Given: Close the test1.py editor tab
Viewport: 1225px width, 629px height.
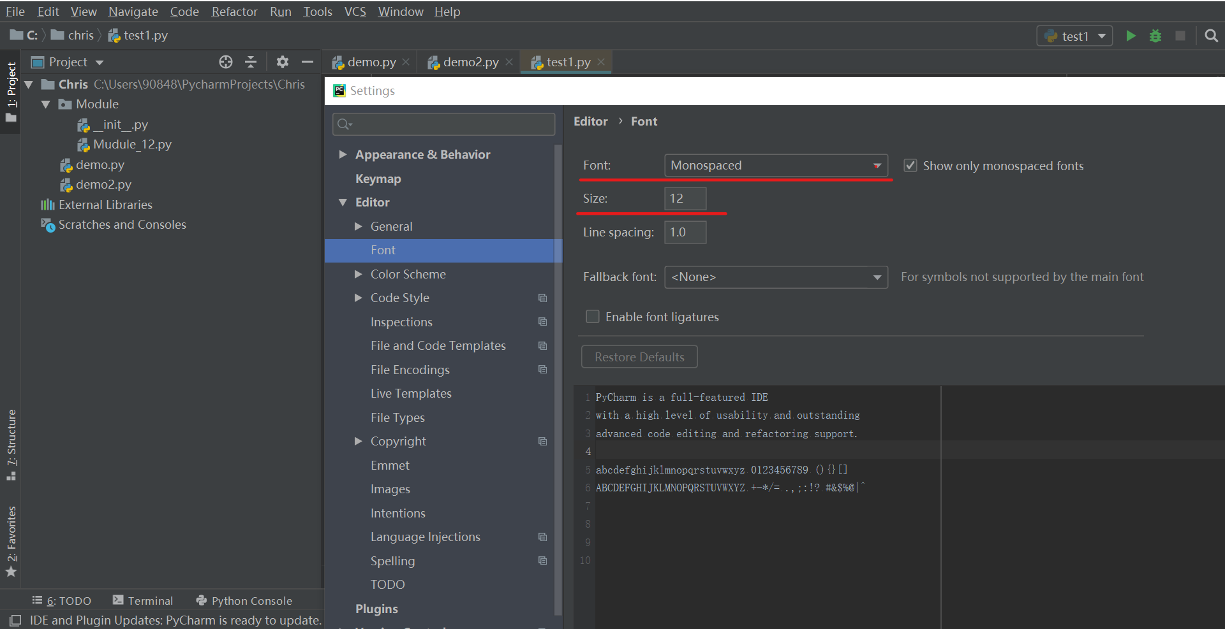Looking at the screenshot, I should tap(601, 62).
